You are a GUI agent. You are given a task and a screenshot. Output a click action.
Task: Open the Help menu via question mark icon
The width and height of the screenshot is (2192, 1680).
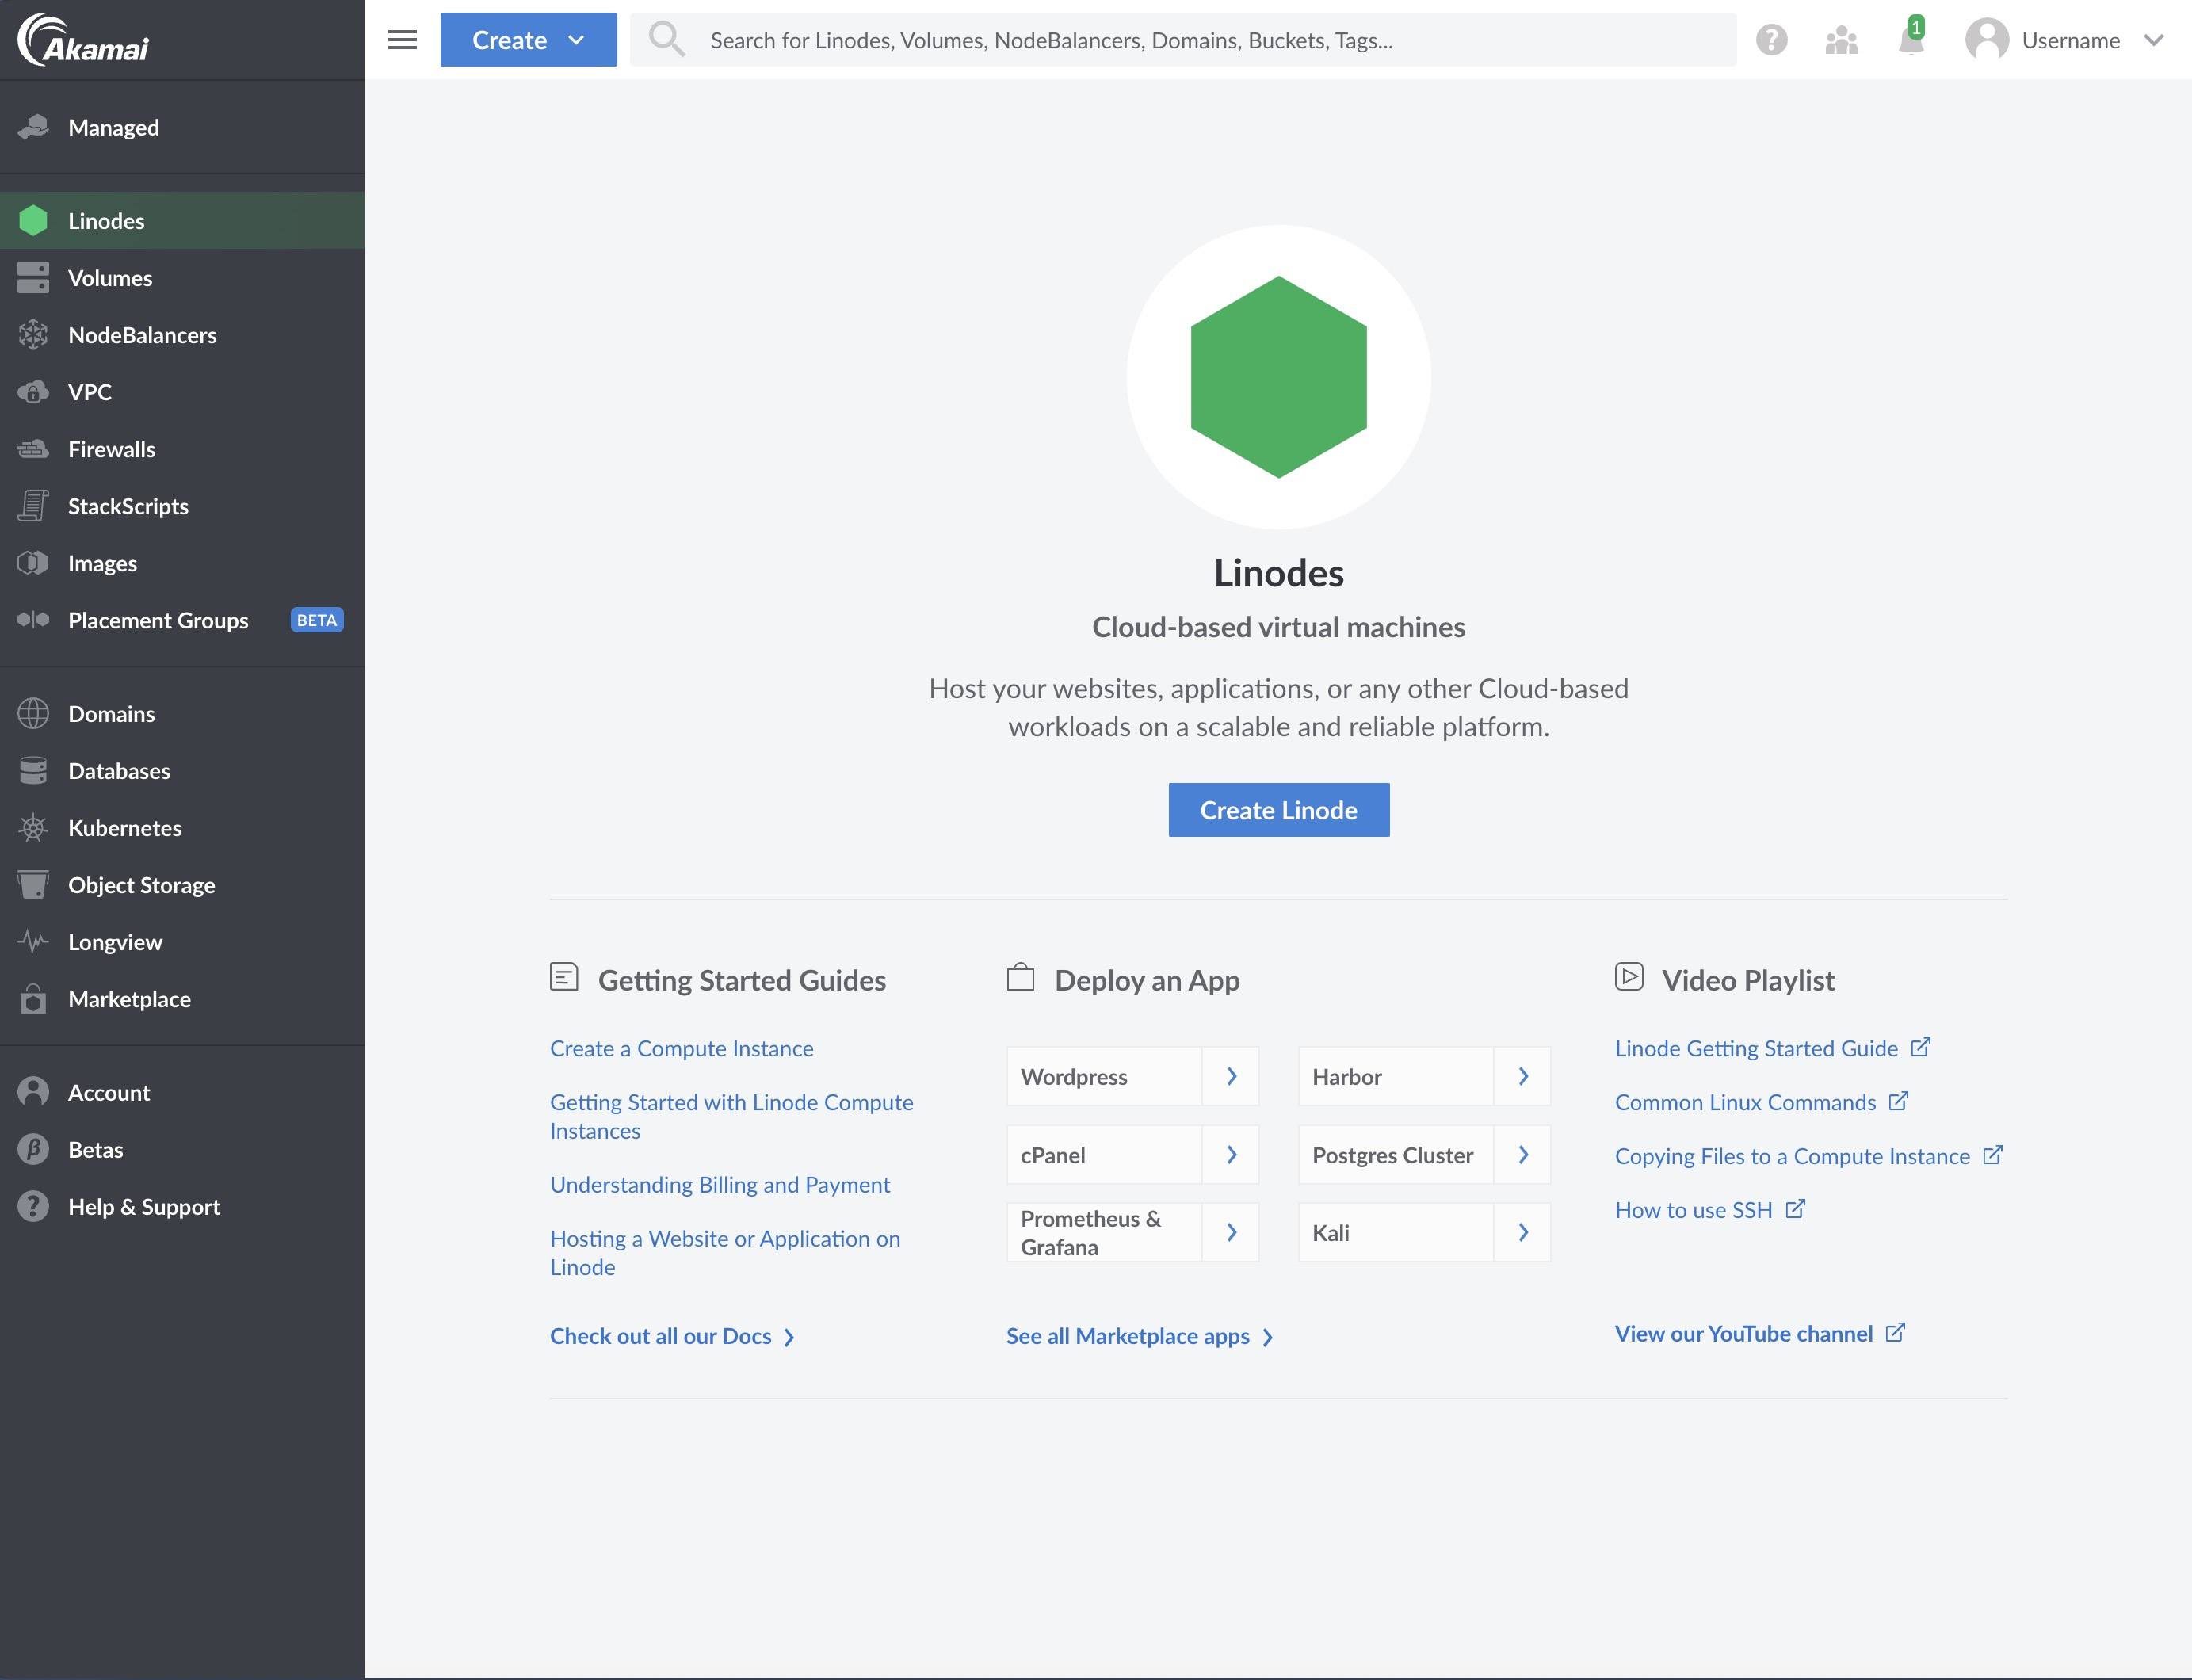point(1772,40)
